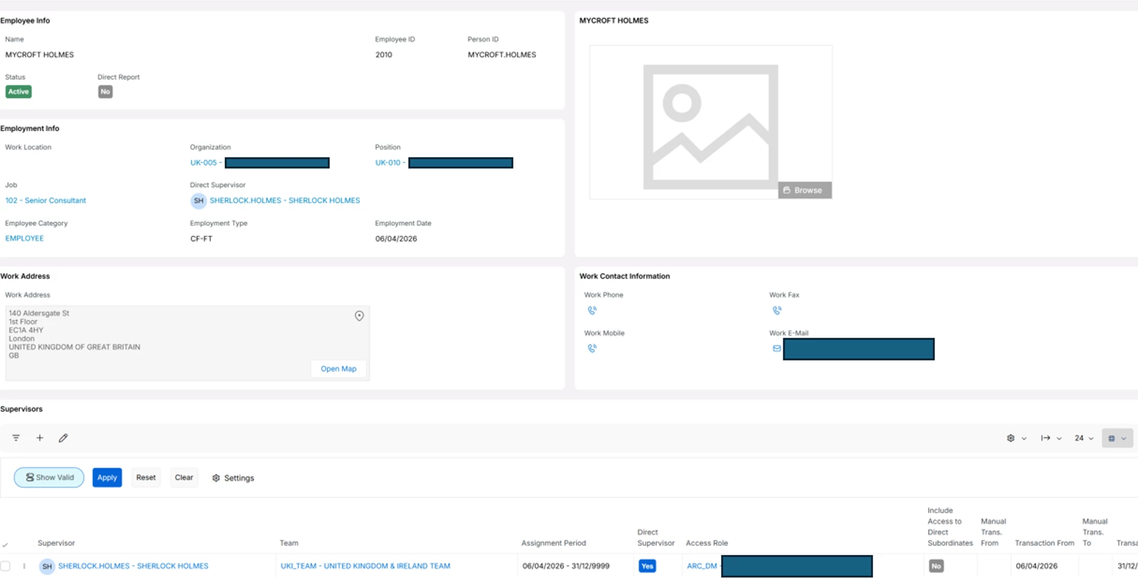This screenshot has width=1138, height=585.
Task: Click the Employment Date 06/04/2026
Action: [x=396, y=238]
